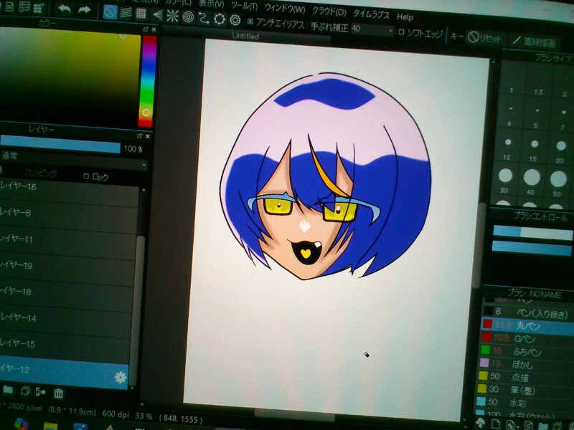Image resolution: width=574 pixels, height=430 pixels.
Task: Undo the last action with the undo arrow
Action: [64, 9]
